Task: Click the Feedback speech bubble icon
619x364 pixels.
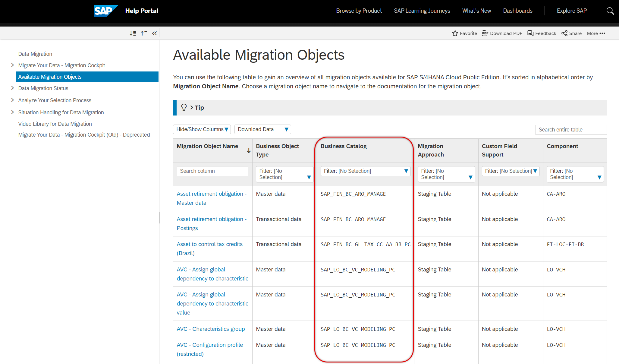Action: (530, 33)
